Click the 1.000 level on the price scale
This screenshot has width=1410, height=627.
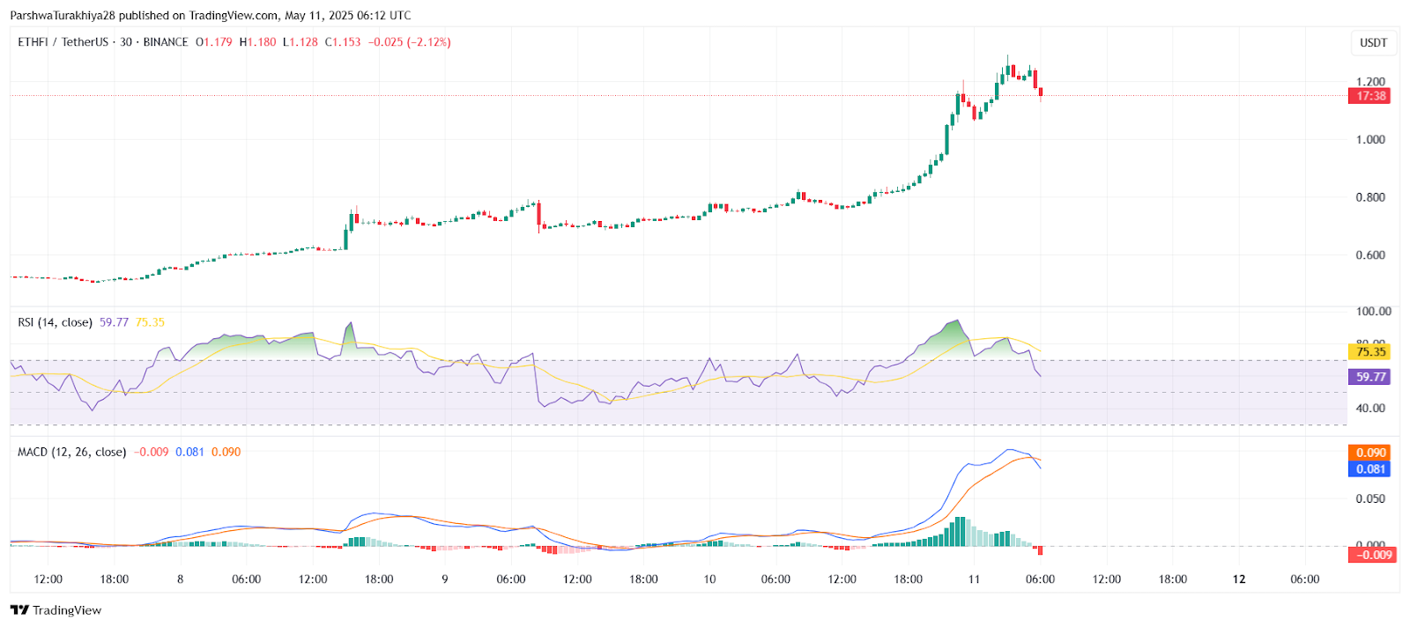(x=1370, y=139)
